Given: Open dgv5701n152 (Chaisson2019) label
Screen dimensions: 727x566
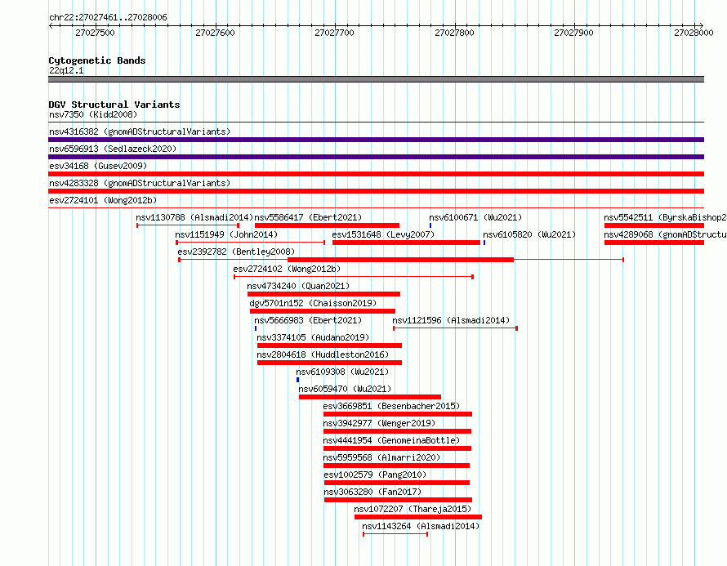Looking at the screenshot, I should (313, 303).
